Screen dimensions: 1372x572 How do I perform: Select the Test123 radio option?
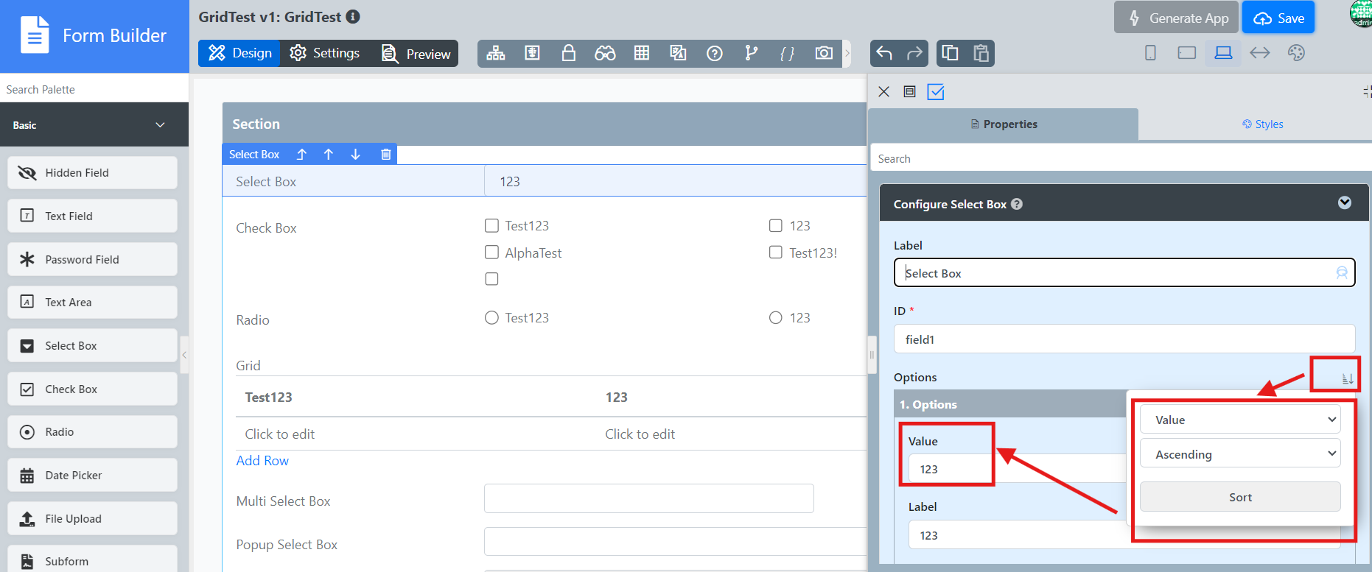[x=491, y=318]
